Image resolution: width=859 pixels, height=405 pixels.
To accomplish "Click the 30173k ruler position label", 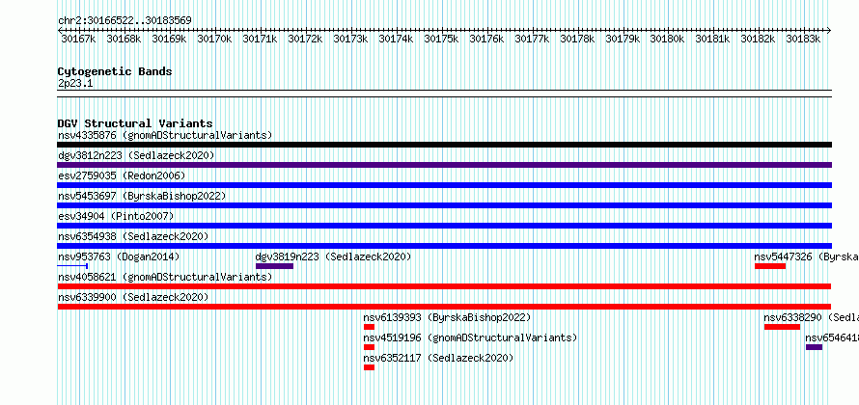I will pyautogui.click(x=351, y=39).
